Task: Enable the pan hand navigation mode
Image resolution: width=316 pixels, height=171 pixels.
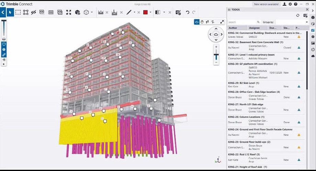Action: point(203,22)
